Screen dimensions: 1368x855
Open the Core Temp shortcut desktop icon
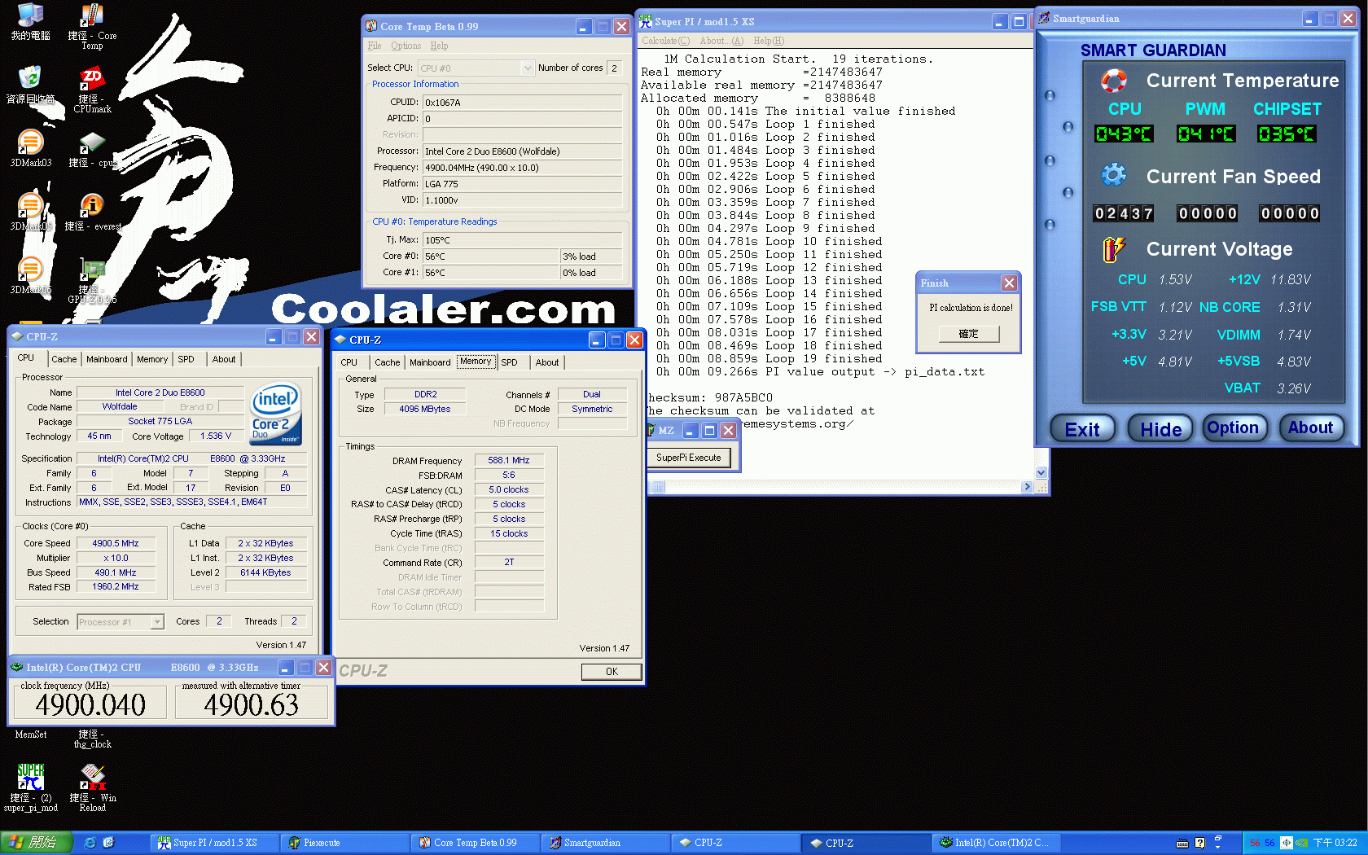pos(92,26)
